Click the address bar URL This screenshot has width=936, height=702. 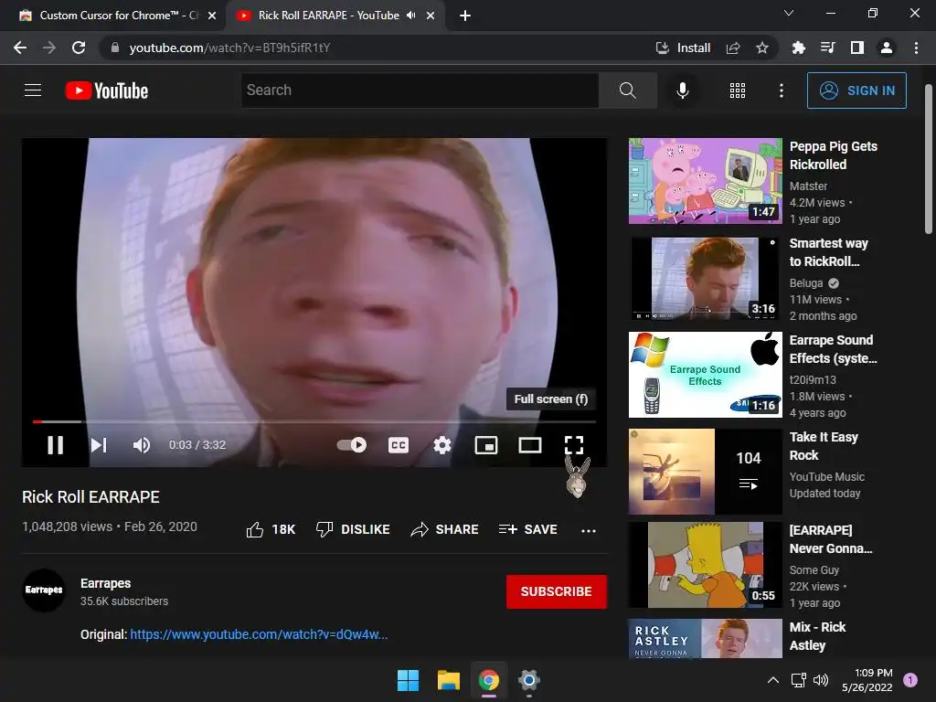coord(229,48)
